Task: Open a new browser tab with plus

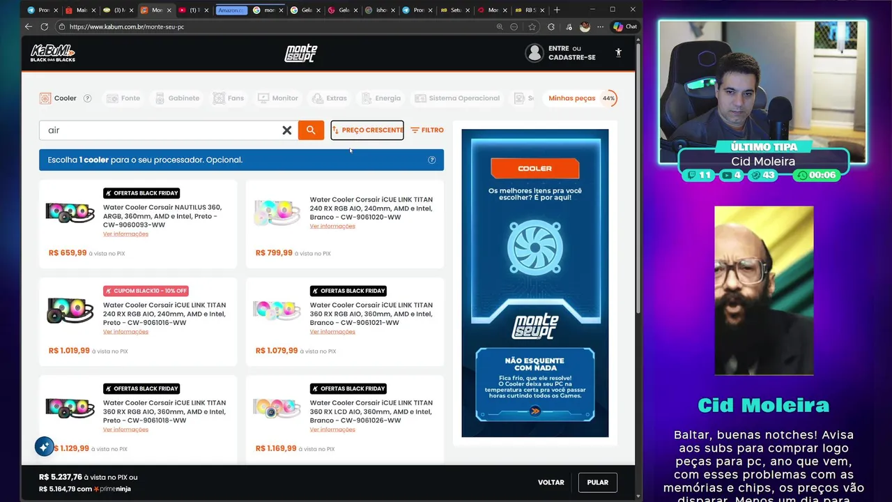Action: click(x=556, y=10)
